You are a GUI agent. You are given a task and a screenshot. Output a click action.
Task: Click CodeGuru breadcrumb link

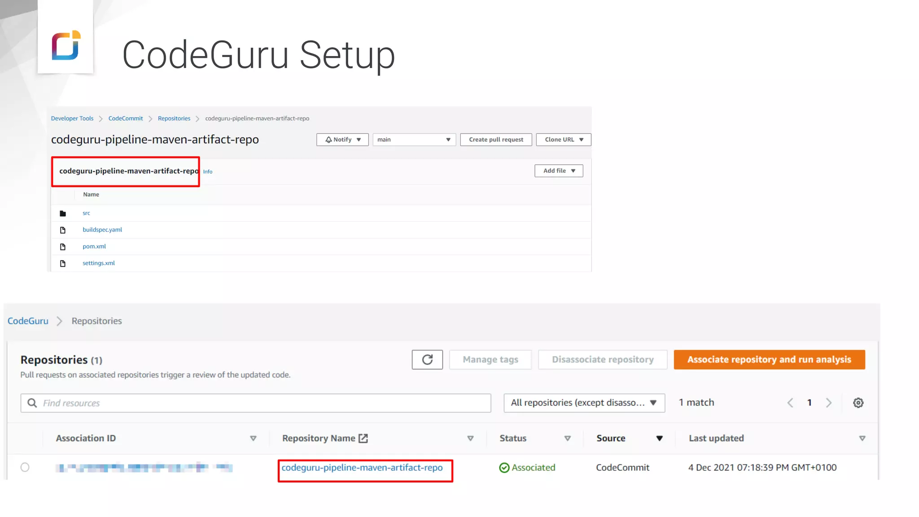tap(28, 321)
